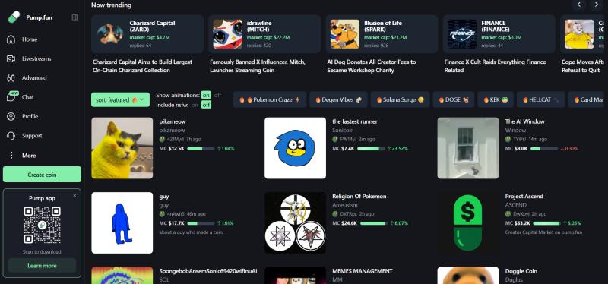Open the fastest runner Sonic image
The image size is (608, 284).
pos(295,148)
